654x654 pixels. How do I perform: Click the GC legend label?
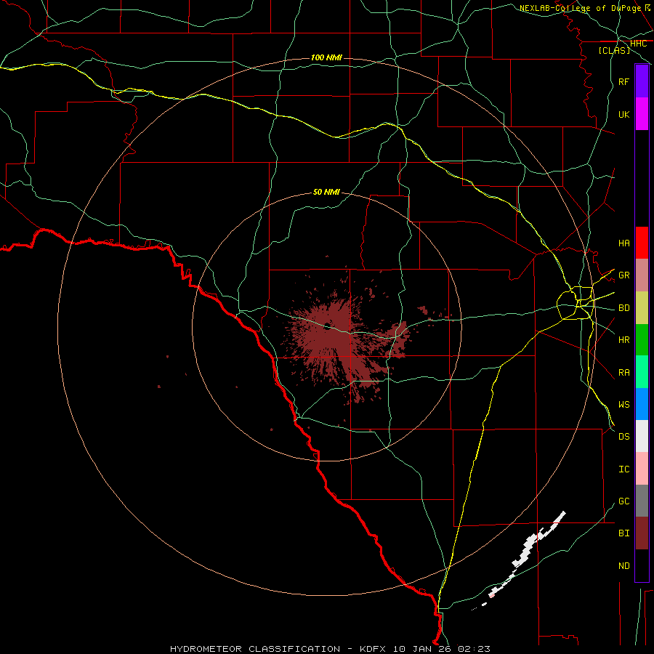pyautogui.click(x=623, y=501)
